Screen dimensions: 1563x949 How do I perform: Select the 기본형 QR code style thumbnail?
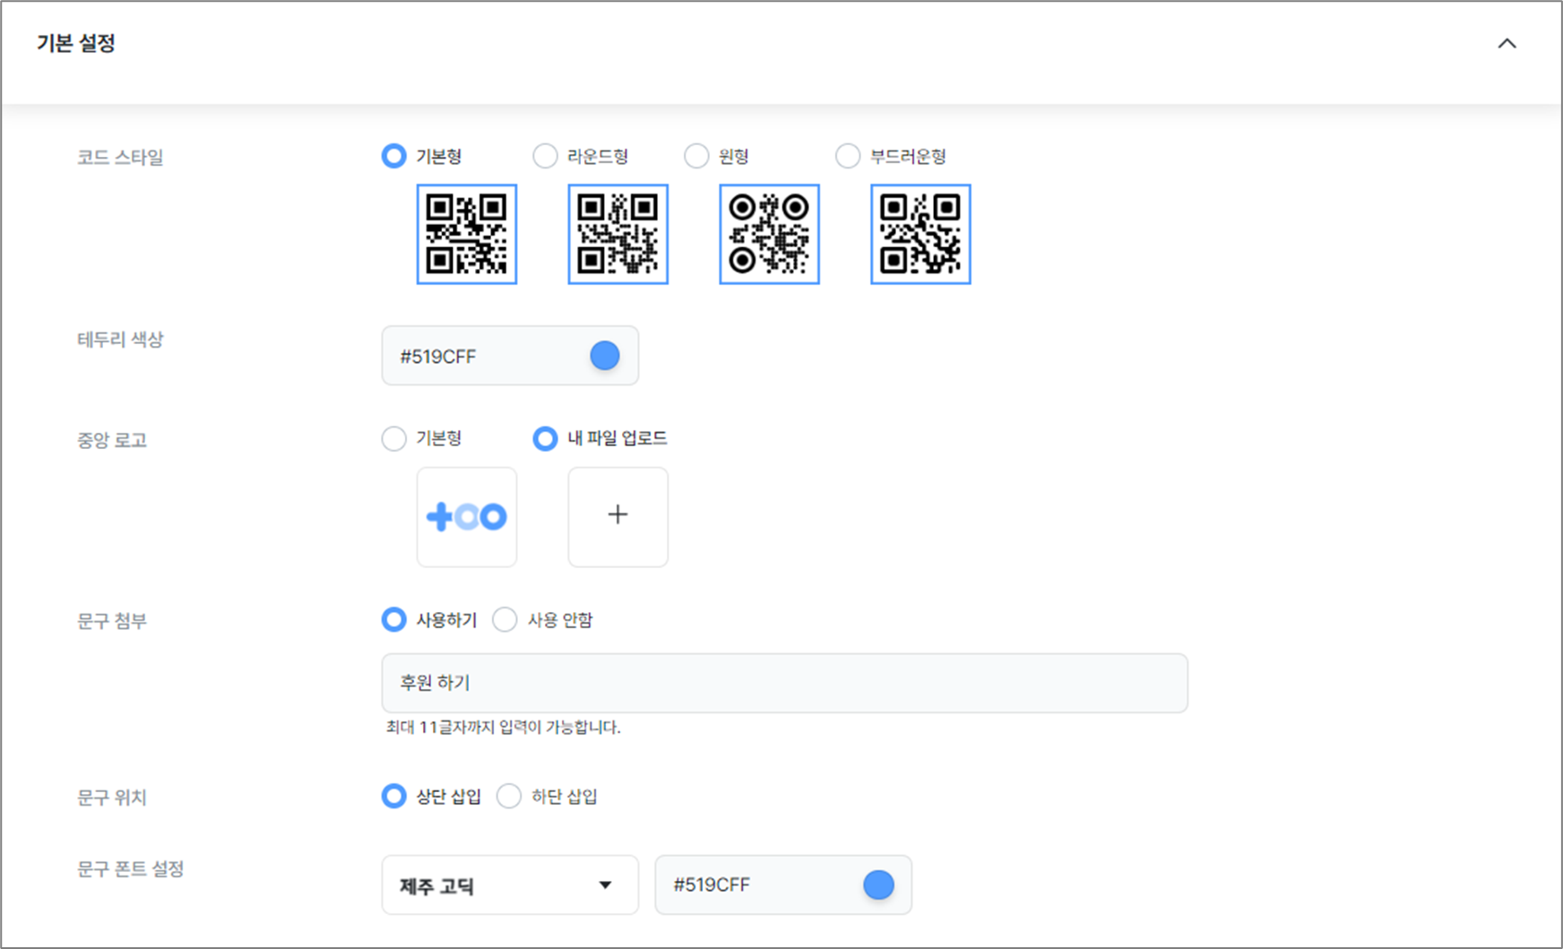(x=466, y=234)
